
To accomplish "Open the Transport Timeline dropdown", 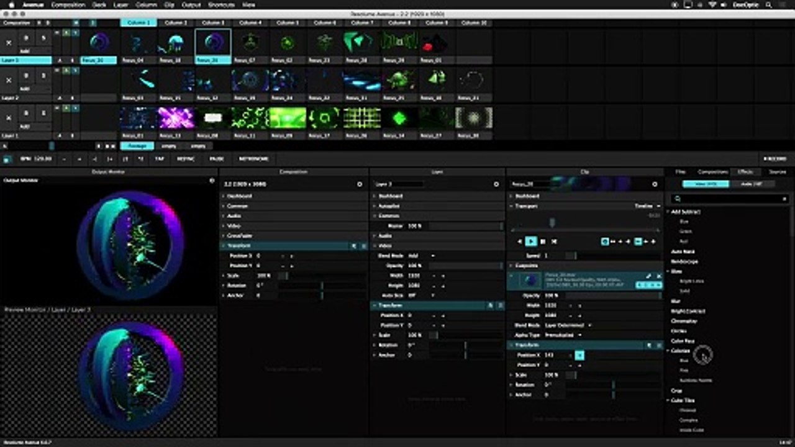I will tap(647, 206).
